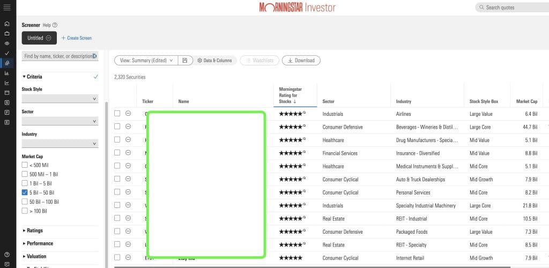Screen dimensions: 549x268
Task: Check the > 100 Bil market cap box
Action: coord(25,211)
